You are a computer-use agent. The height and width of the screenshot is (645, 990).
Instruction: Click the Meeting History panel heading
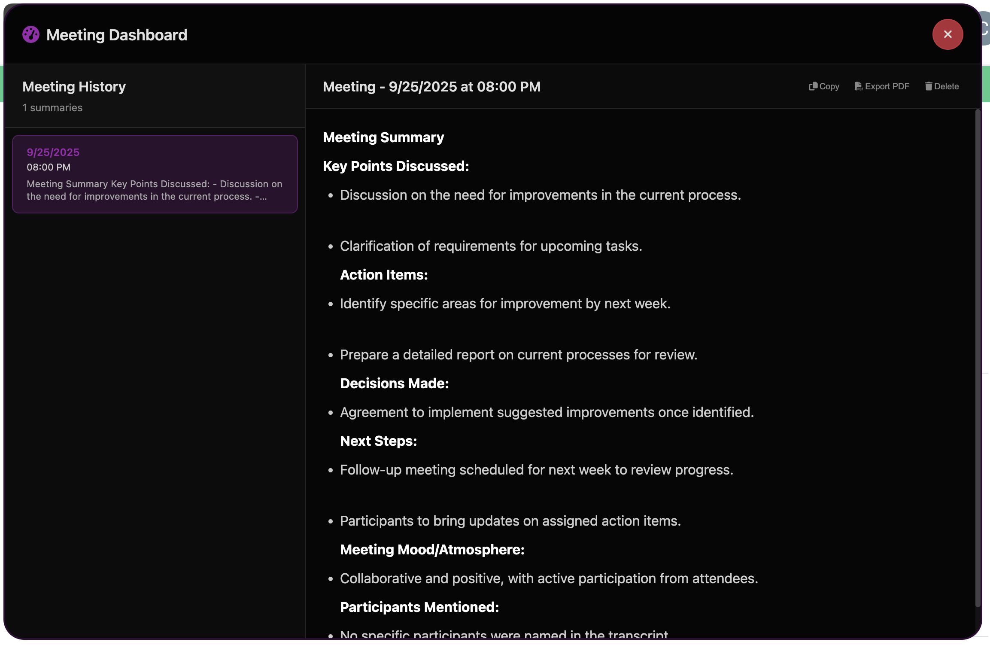[x=74, y=86]
